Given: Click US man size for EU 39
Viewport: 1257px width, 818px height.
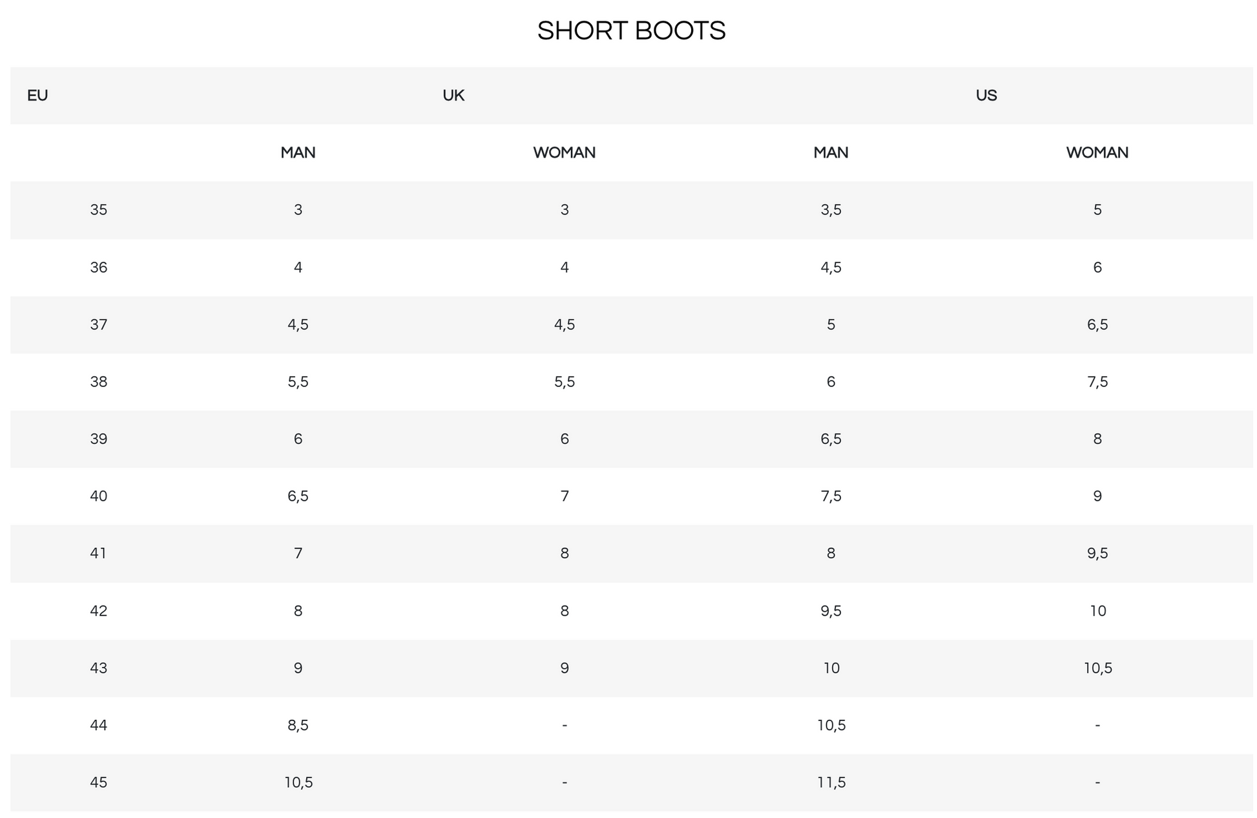Looking at the screenshot, I should pos(831,439).
